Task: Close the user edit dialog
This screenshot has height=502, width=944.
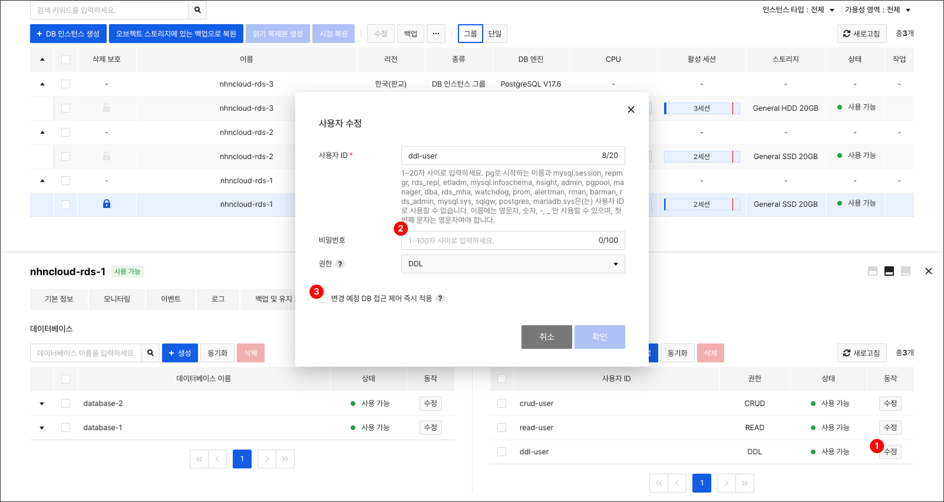Action: [631, 110]
